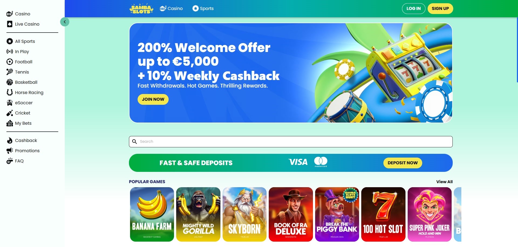Image resolution: width=518 pixels, height=247 pixels.
Task: Switch to the Sports tab in header
Action: click(x=203, y=8)
